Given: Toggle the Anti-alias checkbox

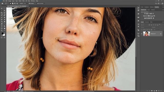Looking at the screenshot, I should 29,3.
